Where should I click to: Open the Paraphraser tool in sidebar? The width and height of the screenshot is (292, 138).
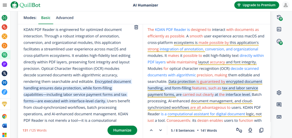pyautogui.click(x=5, y=18)
